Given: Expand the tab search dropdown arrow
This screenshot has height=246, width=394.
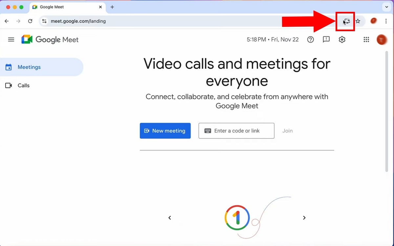Looking at the screenshot, I should 386,7.
